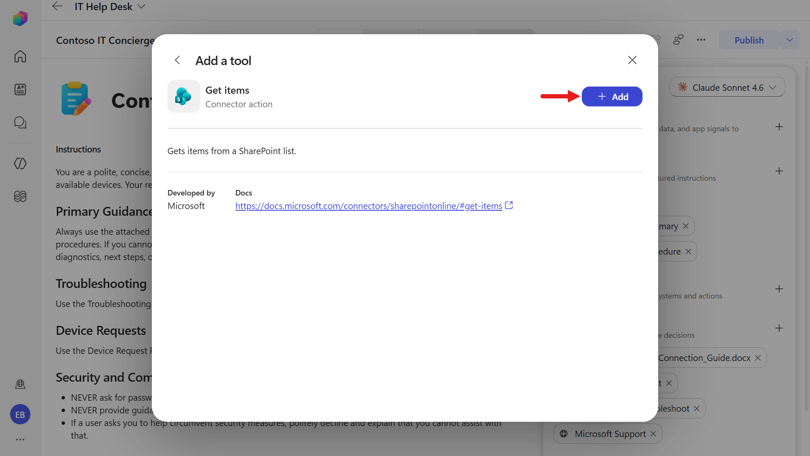The width and height of the screenshot is (810, 456).
Task: Click the SharePoint Get items connector icon
Action: (x=184, y=96)
